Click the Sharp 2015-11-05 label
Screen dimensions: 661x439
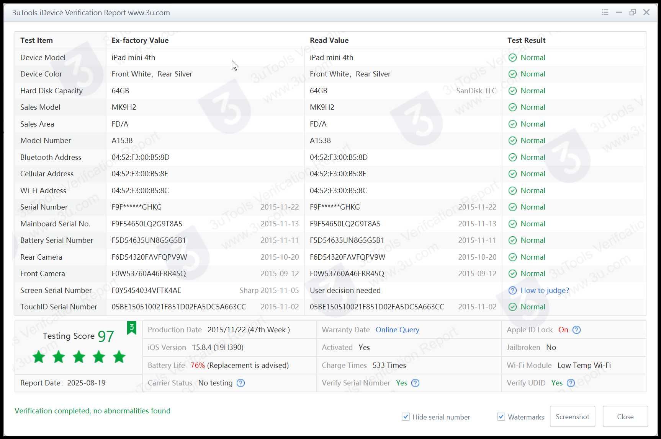pos(269,290)
